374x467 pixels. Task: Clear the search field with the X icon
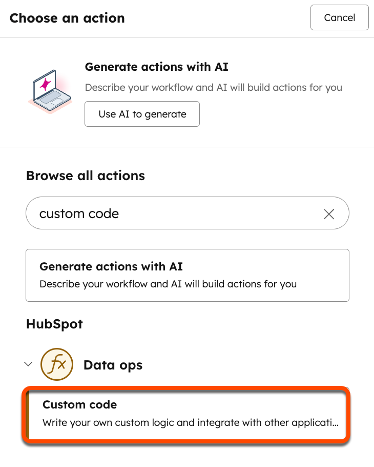tap(329, 213)
